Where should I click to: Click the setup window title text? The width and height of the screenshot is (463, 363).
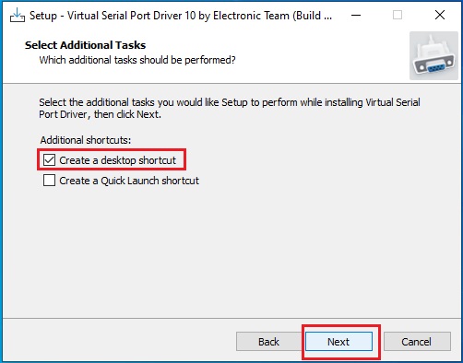coord(181,16)
